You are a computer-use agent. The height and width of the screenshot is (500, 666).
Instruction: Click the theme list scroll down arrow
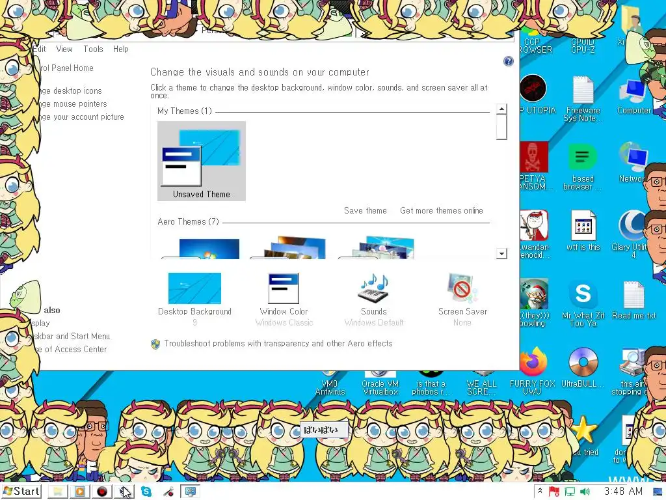501,254
